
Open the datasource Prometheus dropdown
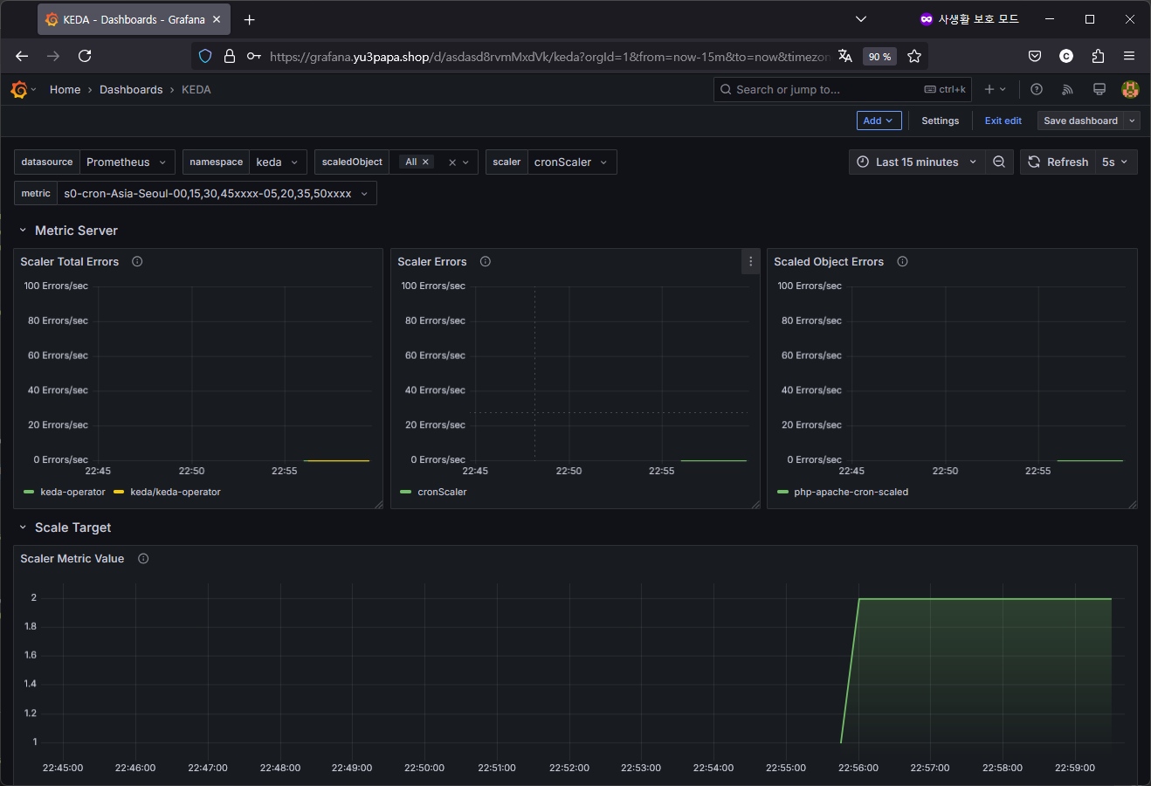click(128, 162)
